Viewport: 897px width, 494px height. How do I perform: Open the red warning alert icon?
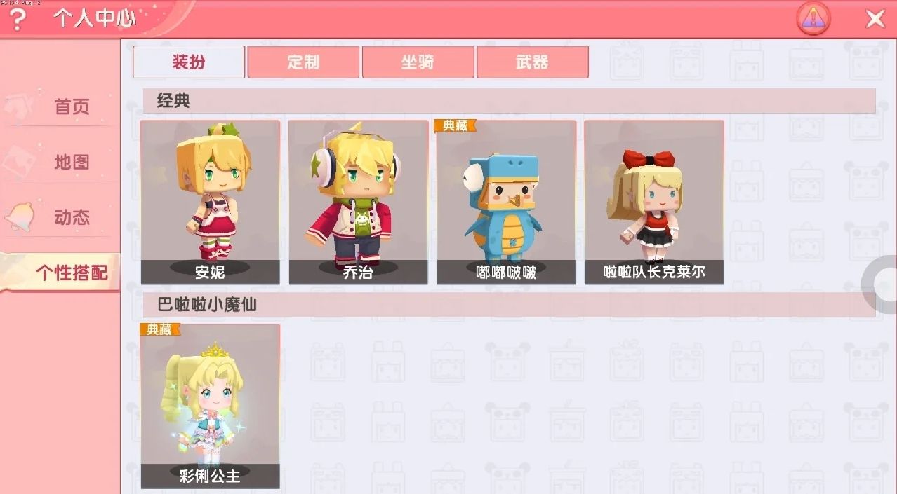click(813, 19)
